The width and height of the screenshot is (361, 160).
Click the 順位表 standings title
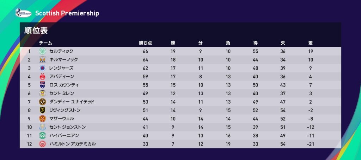click(36, 30)
